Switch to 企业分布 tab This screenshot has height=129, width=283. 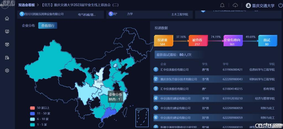pyautogui.click(x=28, y=26)
